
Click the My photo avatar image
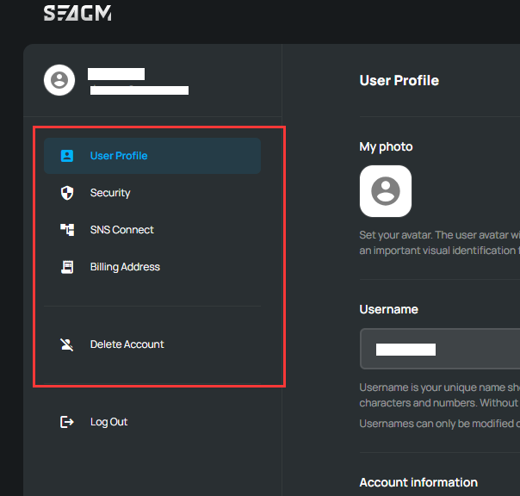[x=385, y=191]
